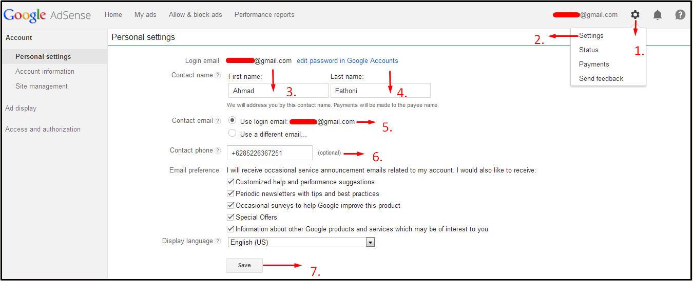This screenshot has width=693, height=281.
Task: Select the Use login email radio button
Action: [233, 121]
